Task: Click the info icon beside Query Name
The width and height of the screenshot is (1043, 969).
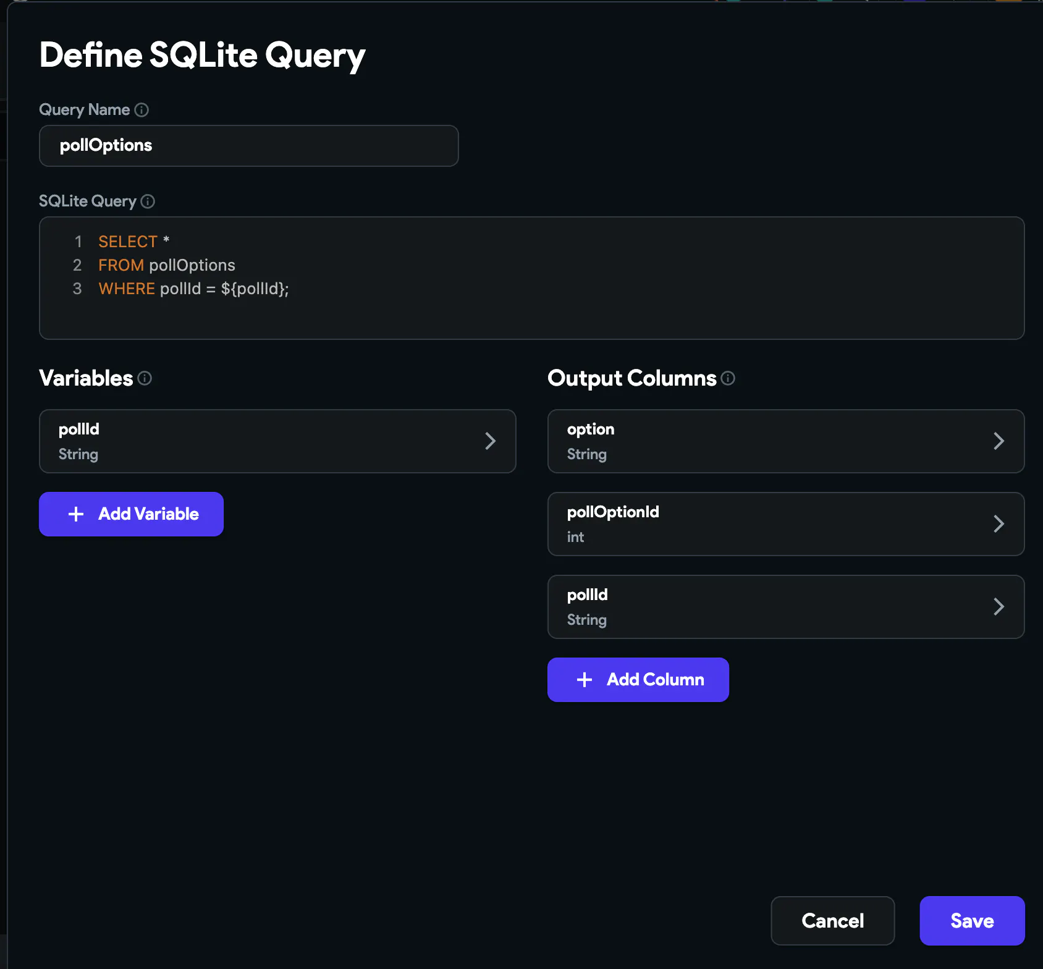Action: coord(141,110)
